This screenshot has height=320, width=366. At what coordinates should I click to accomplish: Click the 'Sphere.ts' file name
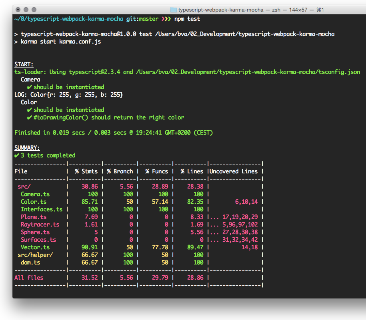click(x=35, y=232)
